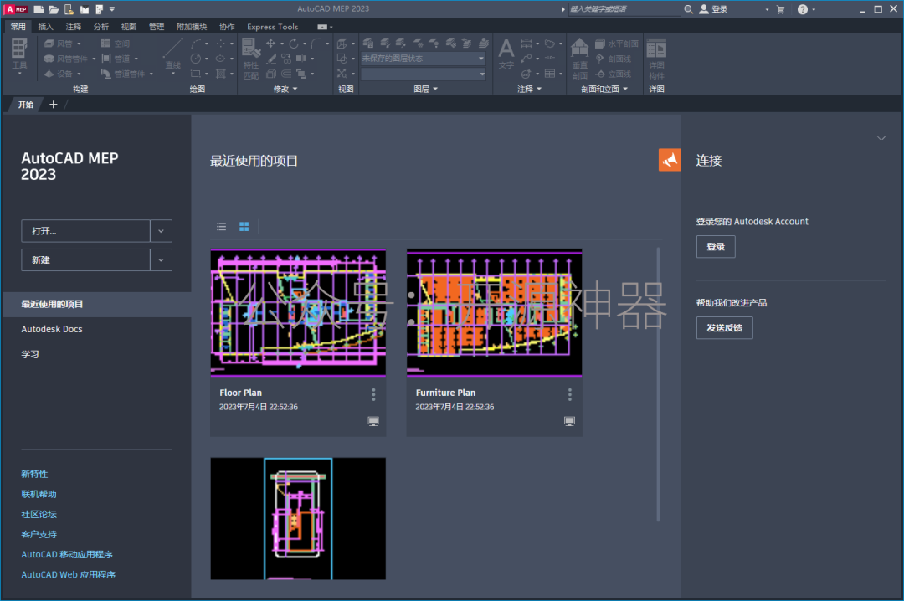904x601 pixels.
Task: Click the 水平剖面 horizontal section tool
Action: point(617,44)
